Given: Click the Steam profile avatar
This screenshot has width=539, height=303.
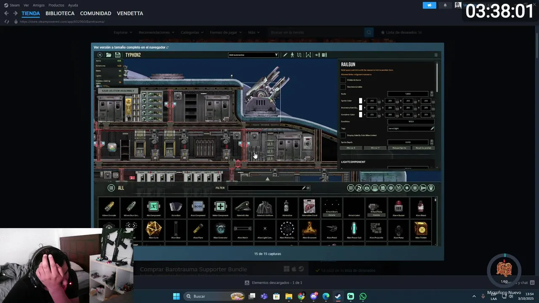Looking at the screenshot, I should point(458,5).
